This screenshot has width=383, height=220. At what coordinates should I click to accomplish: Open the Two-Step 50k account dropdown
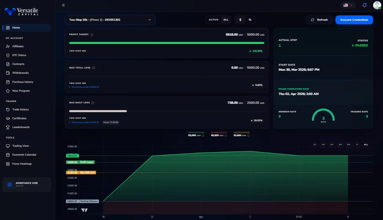click(110, 20)
